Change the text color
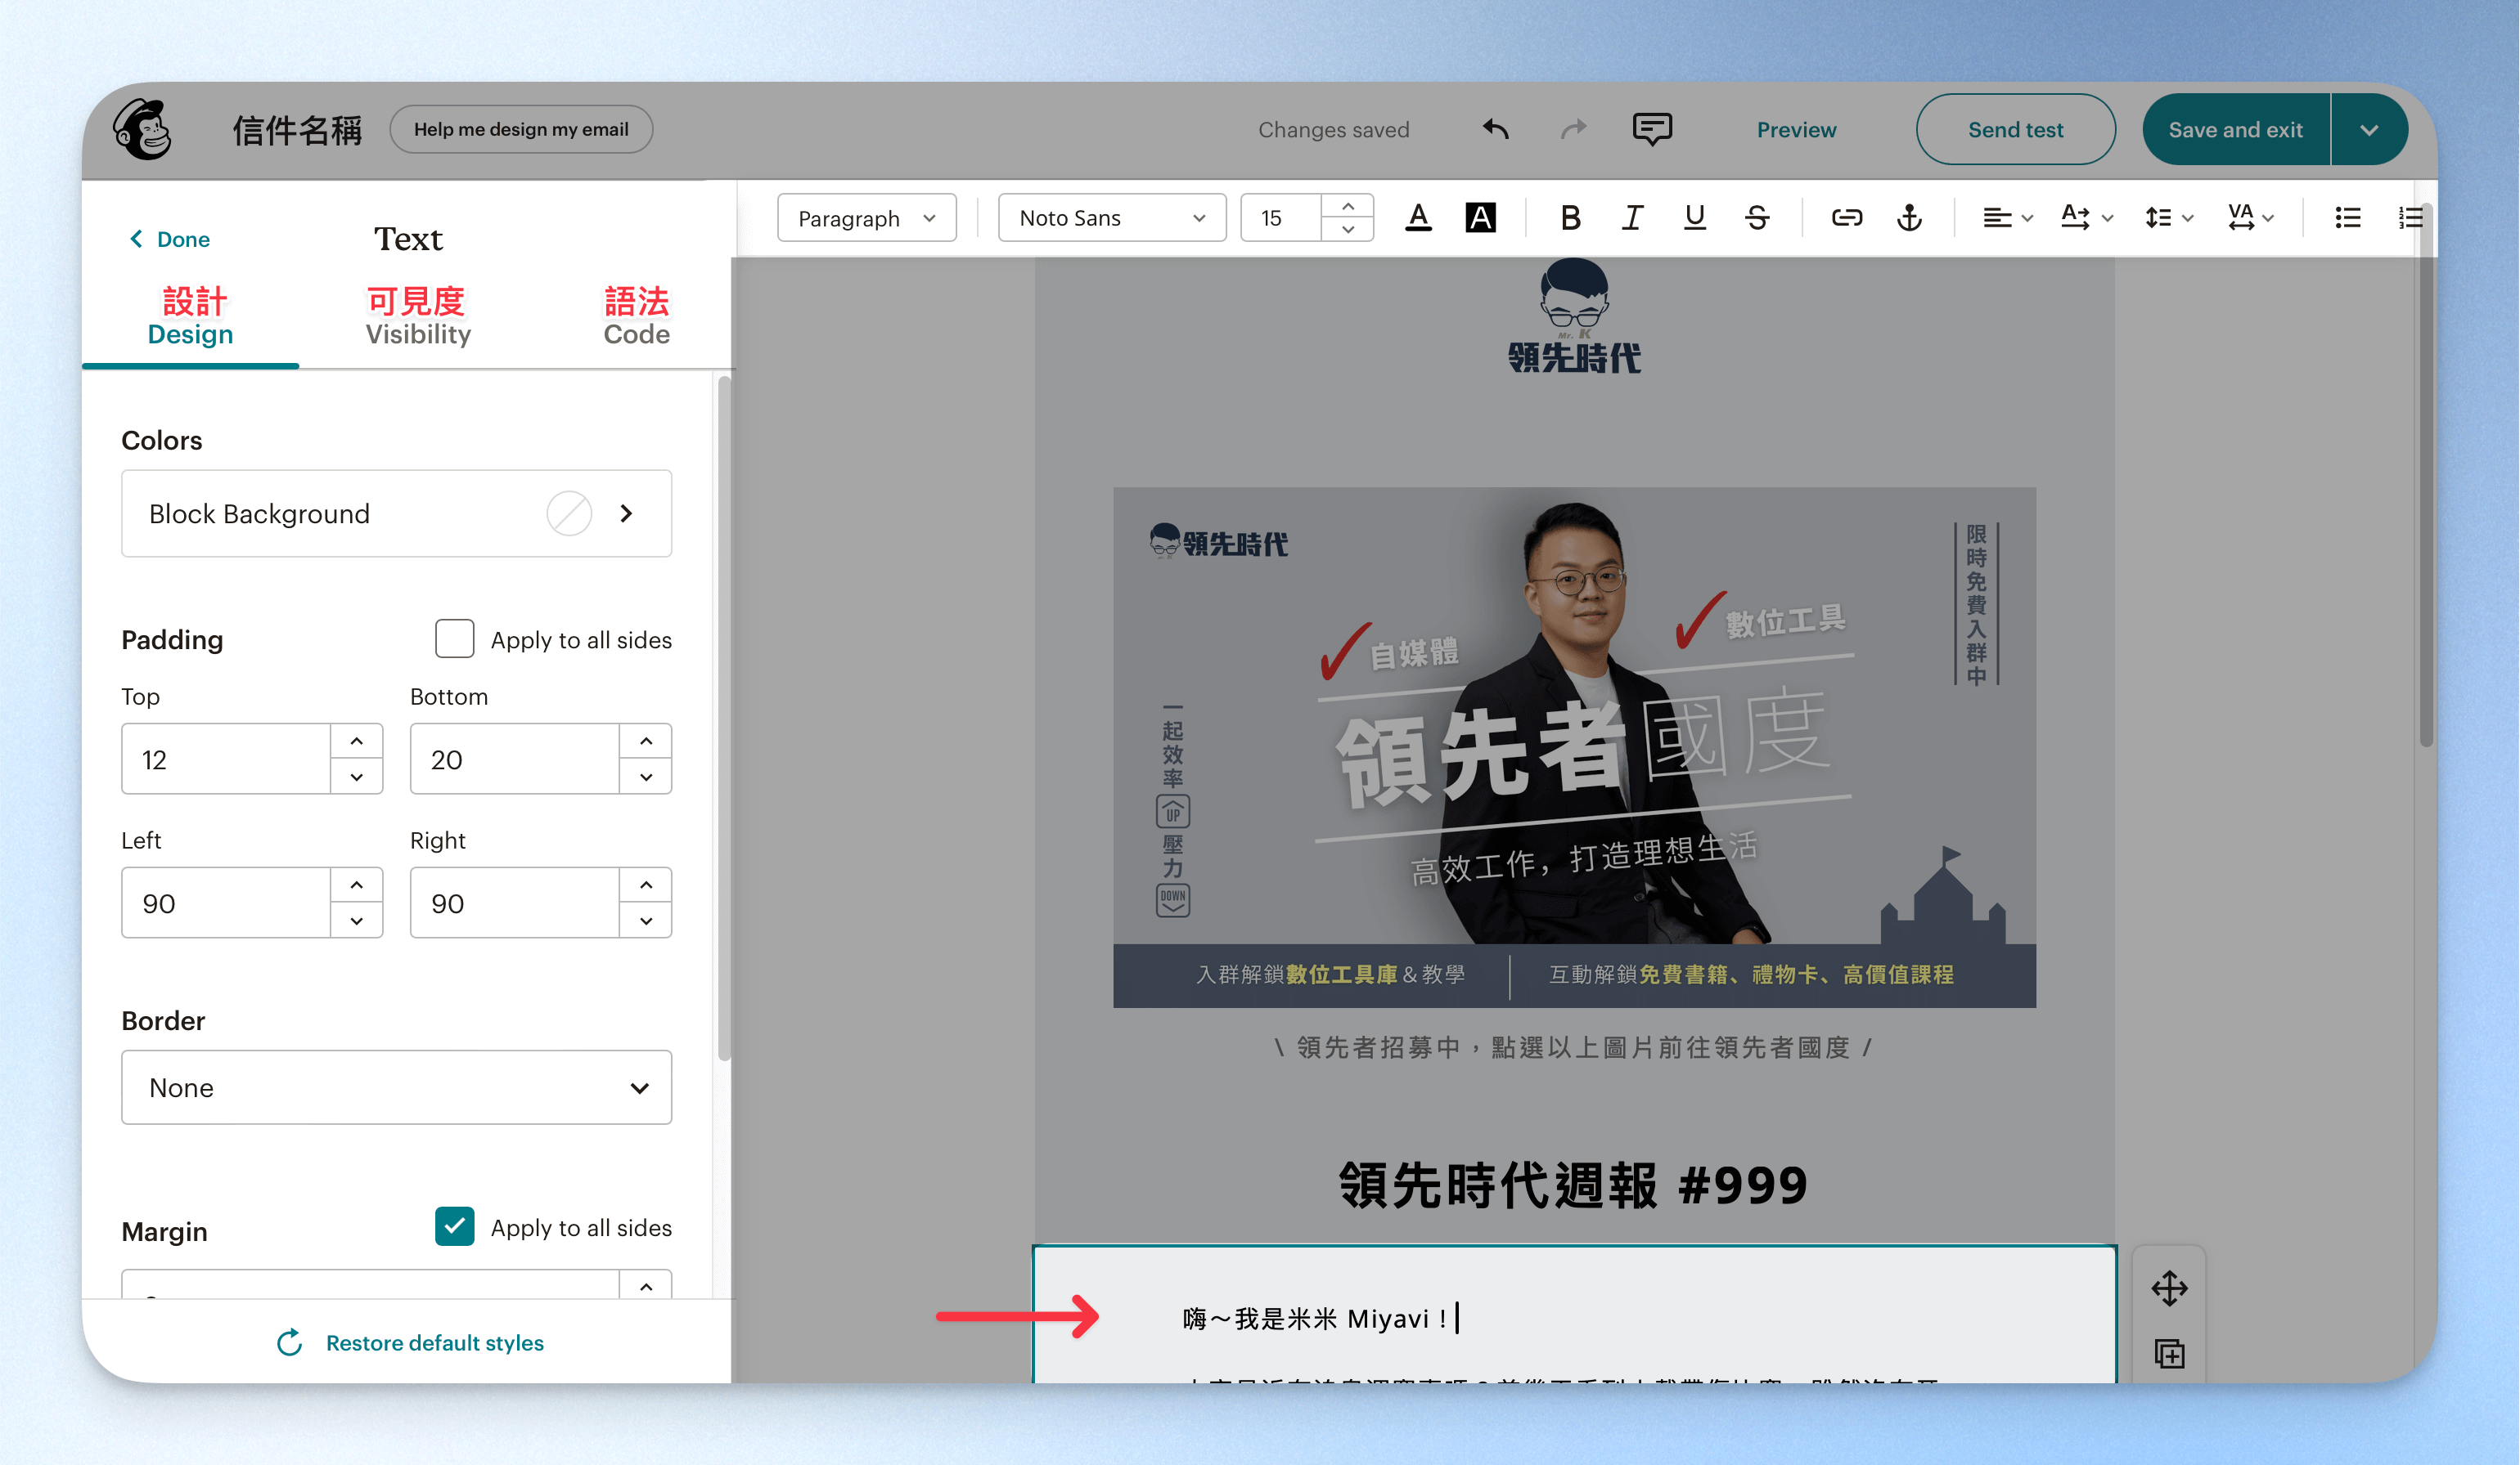2520x1465 pixels. coord(1418,217)
